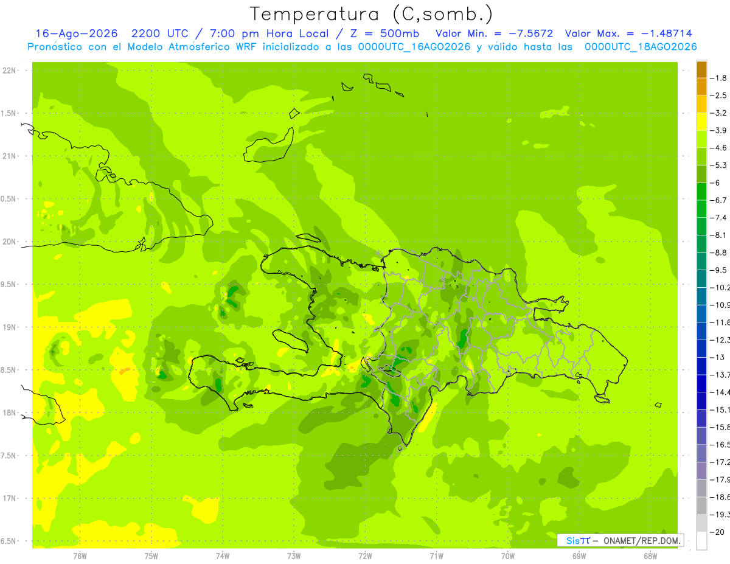Click the '72W' longitude label

click(365, 556)
